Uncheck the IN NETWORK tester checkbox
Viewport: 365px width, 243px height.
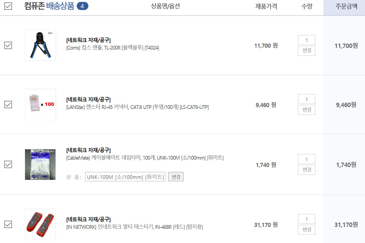8,224
